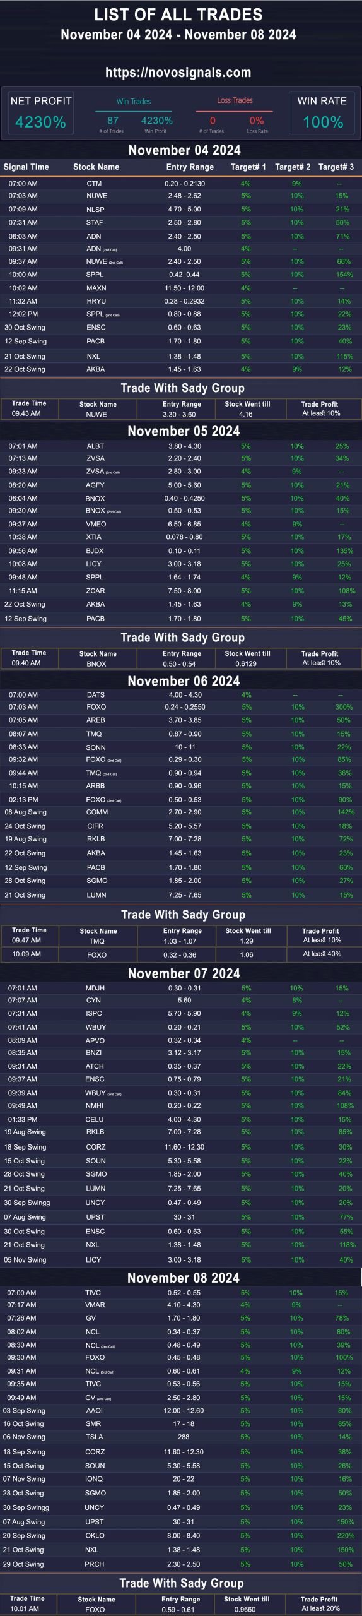Select the At least 40% trade profit cell

(322, 954)
